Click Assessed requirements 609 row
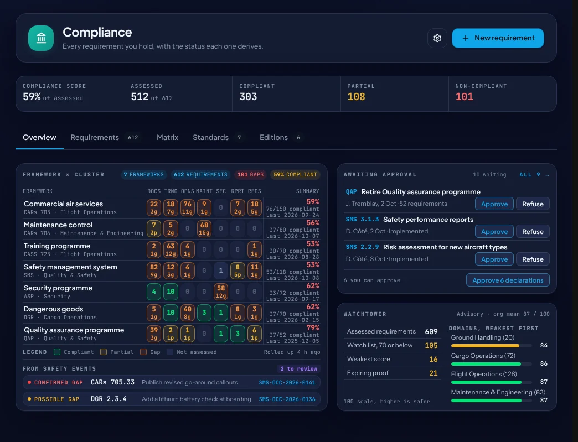The width and height of the screenshot is (578, 442). [392, 331]
